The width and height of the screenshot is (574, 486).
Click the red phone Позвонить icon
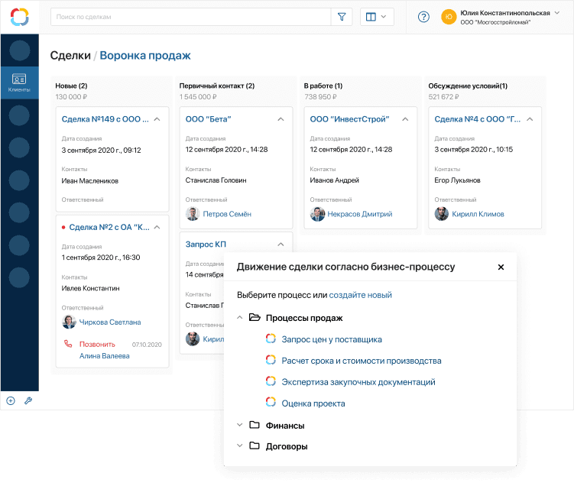(x=66, y=345)
